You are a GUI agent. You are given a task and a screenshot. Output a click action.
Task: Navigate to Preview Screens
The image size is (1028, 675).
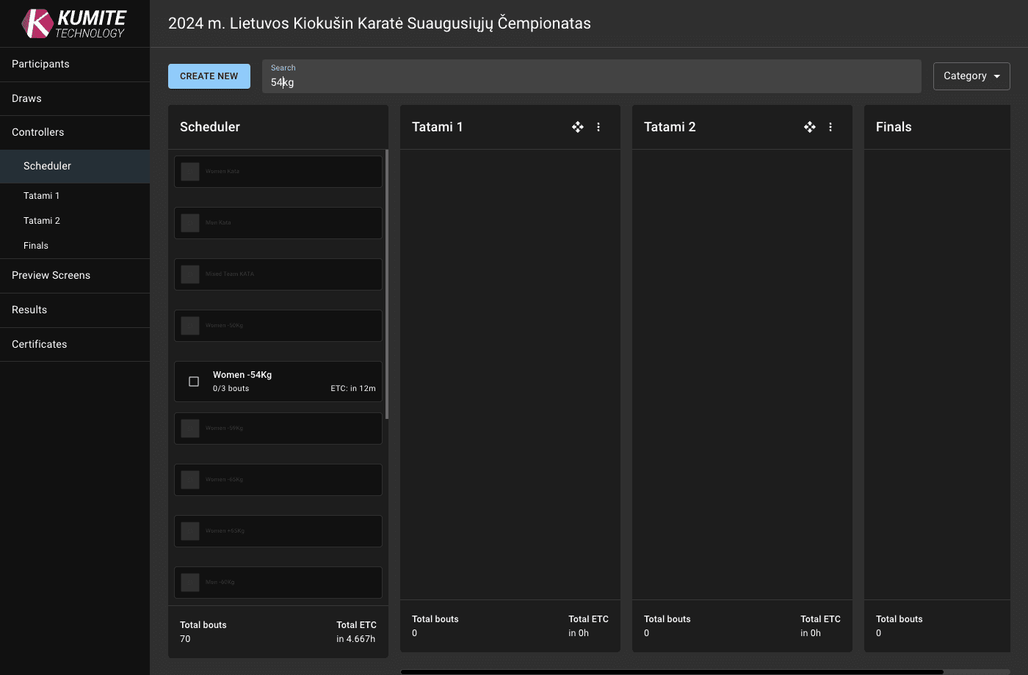point(51,275)
